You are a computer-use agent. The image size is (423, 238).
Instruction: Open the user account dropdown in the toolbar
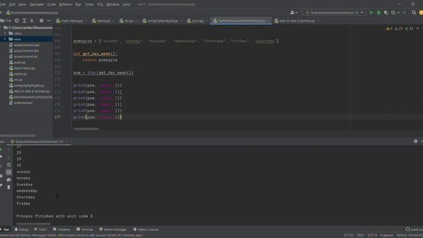pyautogui.click(x=293, y=13)
